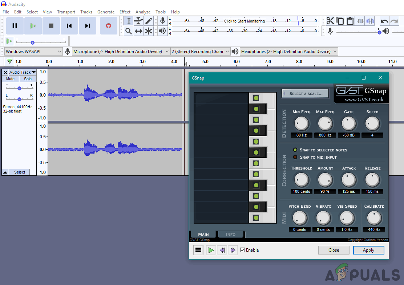This screenshot has width=404, height=285.
Task: Open the Windows WASAPI host dropdown
Action: [33, 52]
